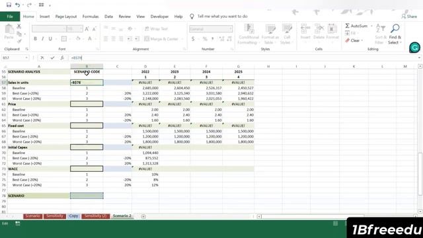Open the Name Box dropdown arrow
This screenshot has height=238, width=423.
pyautogui.click(x=26, y=58)
